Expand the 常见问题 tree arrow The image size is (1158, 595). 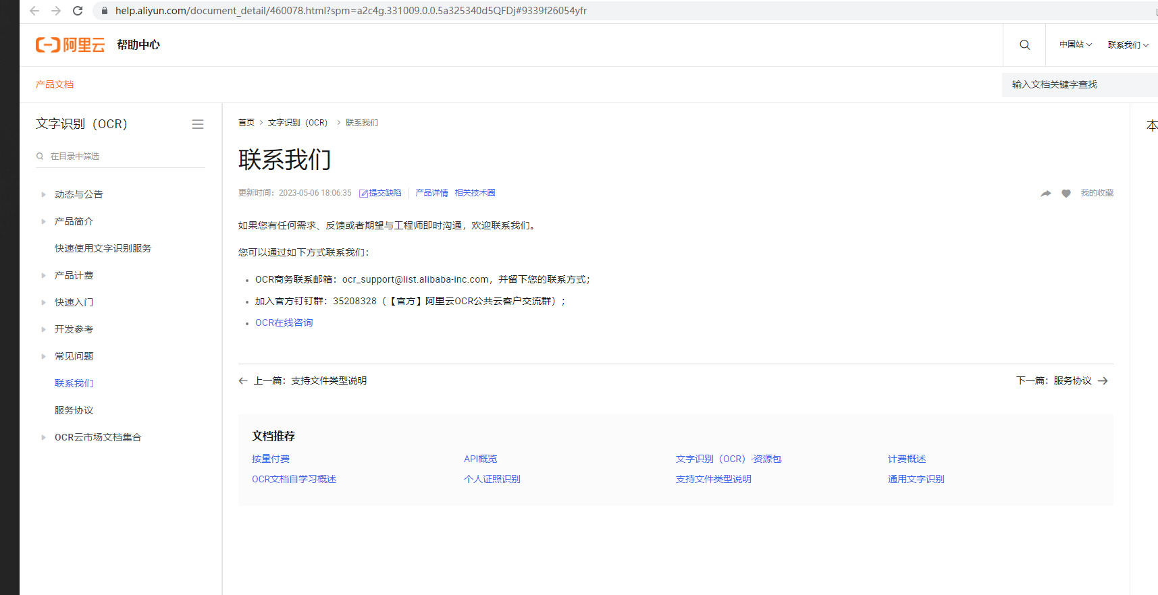[x=43, y=356]
